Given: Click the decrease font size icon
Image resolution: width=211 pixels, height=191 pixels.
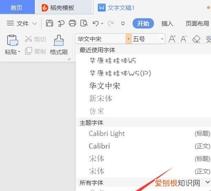Looking at the screenshot, I should (184, 39).
